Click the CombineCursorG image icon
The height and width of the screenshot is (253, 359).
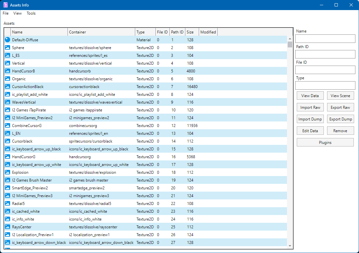[7, 125]
